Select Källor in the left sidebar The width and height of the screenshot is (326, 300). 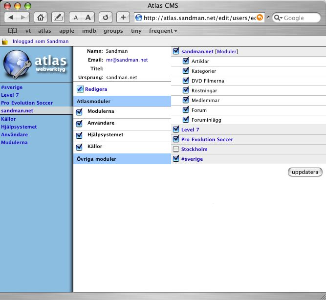click(9, 119)
